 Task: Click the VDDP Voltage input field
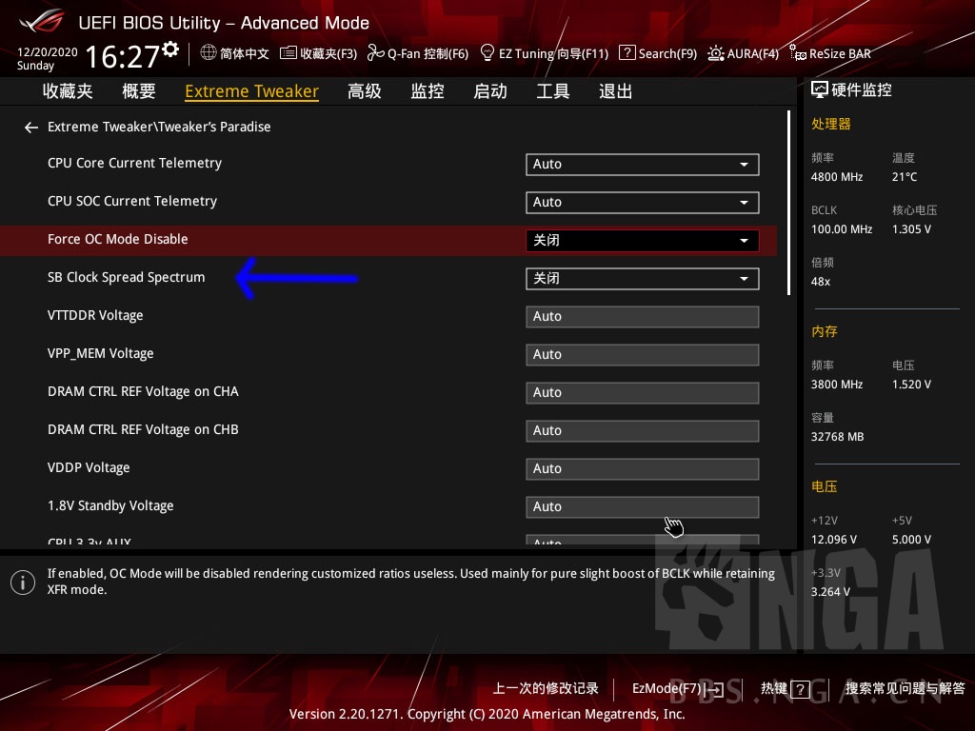[x=643, y=468]
